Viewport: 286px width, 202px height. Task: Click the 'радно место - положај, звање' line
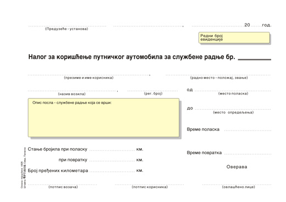[218, 75]
